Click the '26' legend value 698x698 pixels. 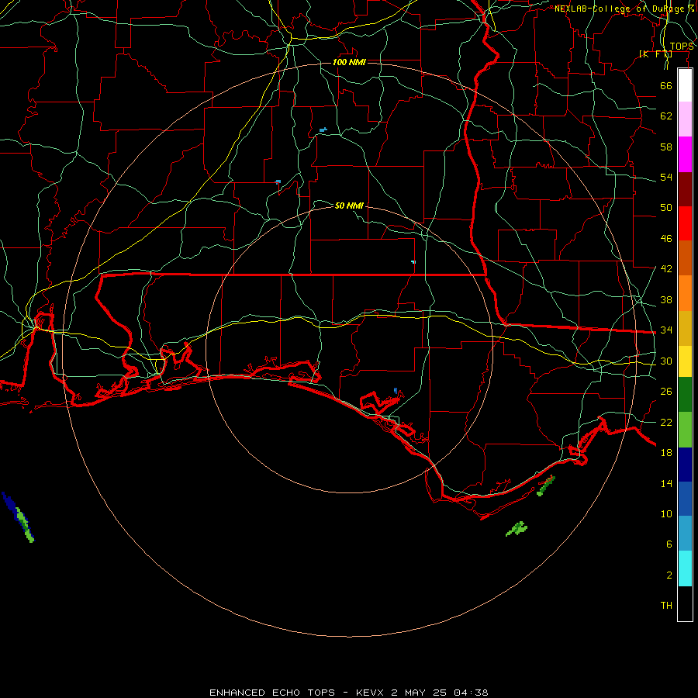[x=666, y=392]
